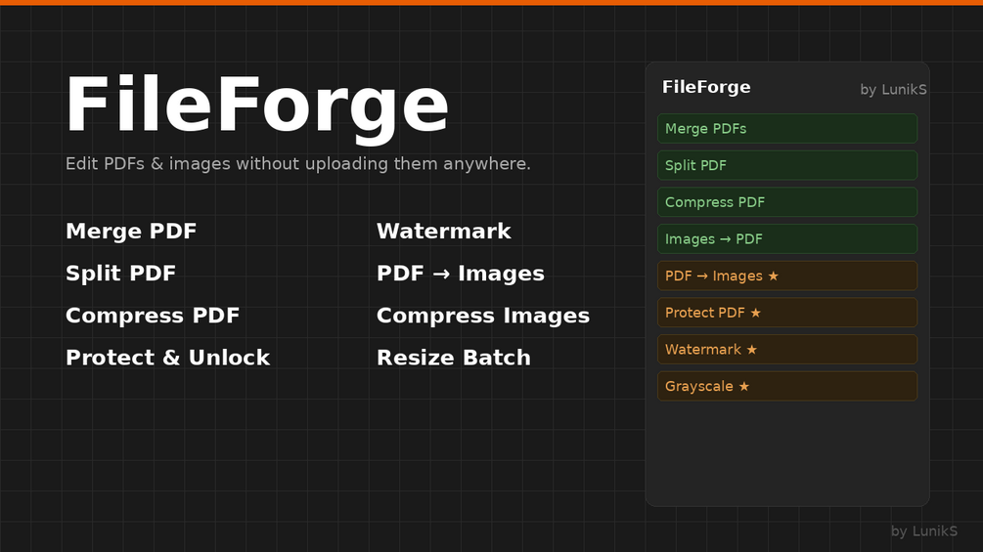Click the by LunikS credit at bottom corner

click(x=924, y=531)
